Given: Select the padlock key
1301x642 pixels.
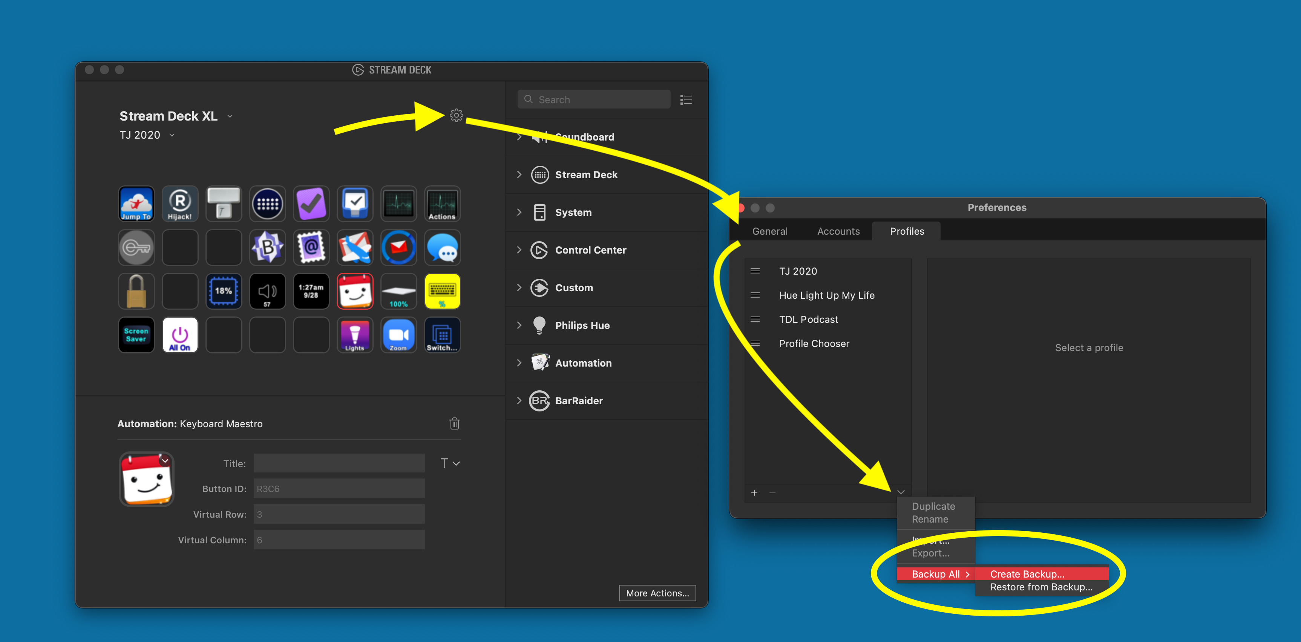Looking at the screenshot, I should click(136, 291).
